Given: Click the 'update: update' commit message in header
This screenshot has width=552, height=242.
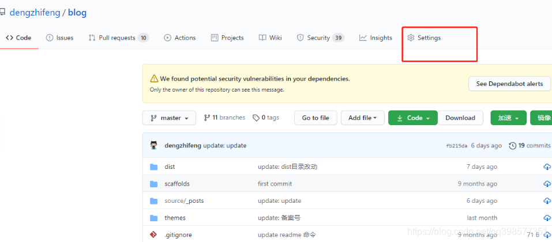Looking at the screenshot, I should (x=224, y=145).
